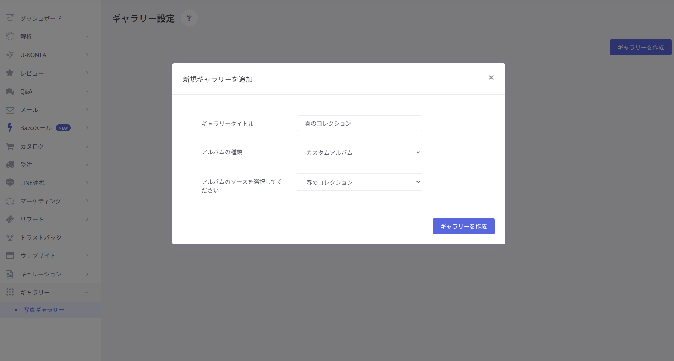Expand the LINE連携 chevron

tap(87, 183)
